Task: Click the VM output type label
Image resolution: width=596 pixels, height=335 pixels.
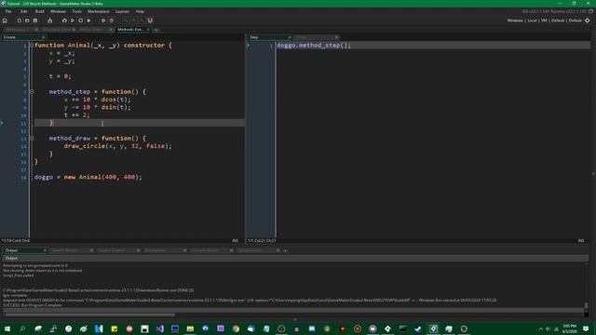Action: click(x=544, y=20)
